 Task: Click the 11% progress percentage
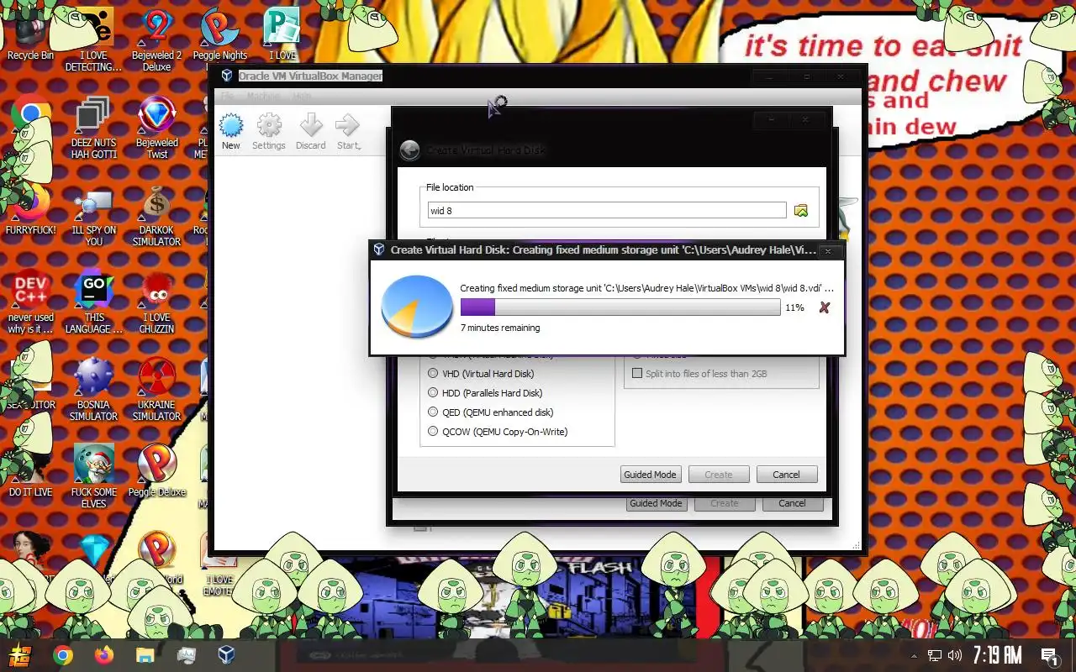(x=794, y=307)
